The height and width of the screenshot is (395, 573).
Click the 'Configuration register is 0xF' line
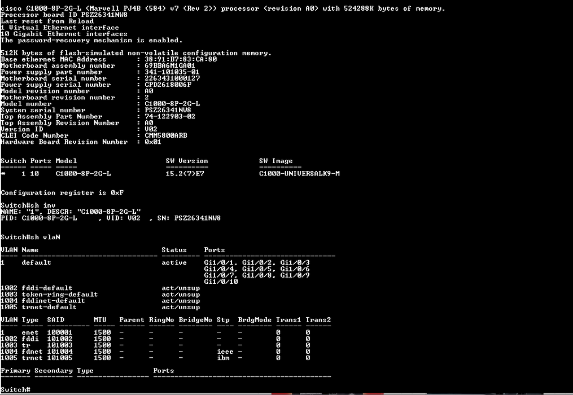click(62, 192)
